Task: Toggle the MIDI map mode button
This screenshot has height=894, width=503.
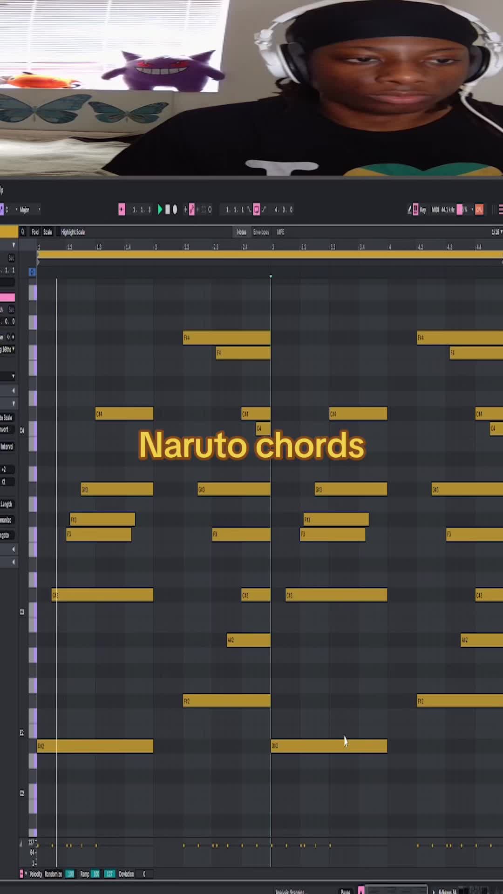Action: tap(435, 210)
